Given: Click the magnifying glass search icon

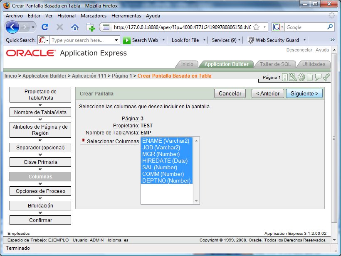Looking at the screenshot, I should (330, 27).
